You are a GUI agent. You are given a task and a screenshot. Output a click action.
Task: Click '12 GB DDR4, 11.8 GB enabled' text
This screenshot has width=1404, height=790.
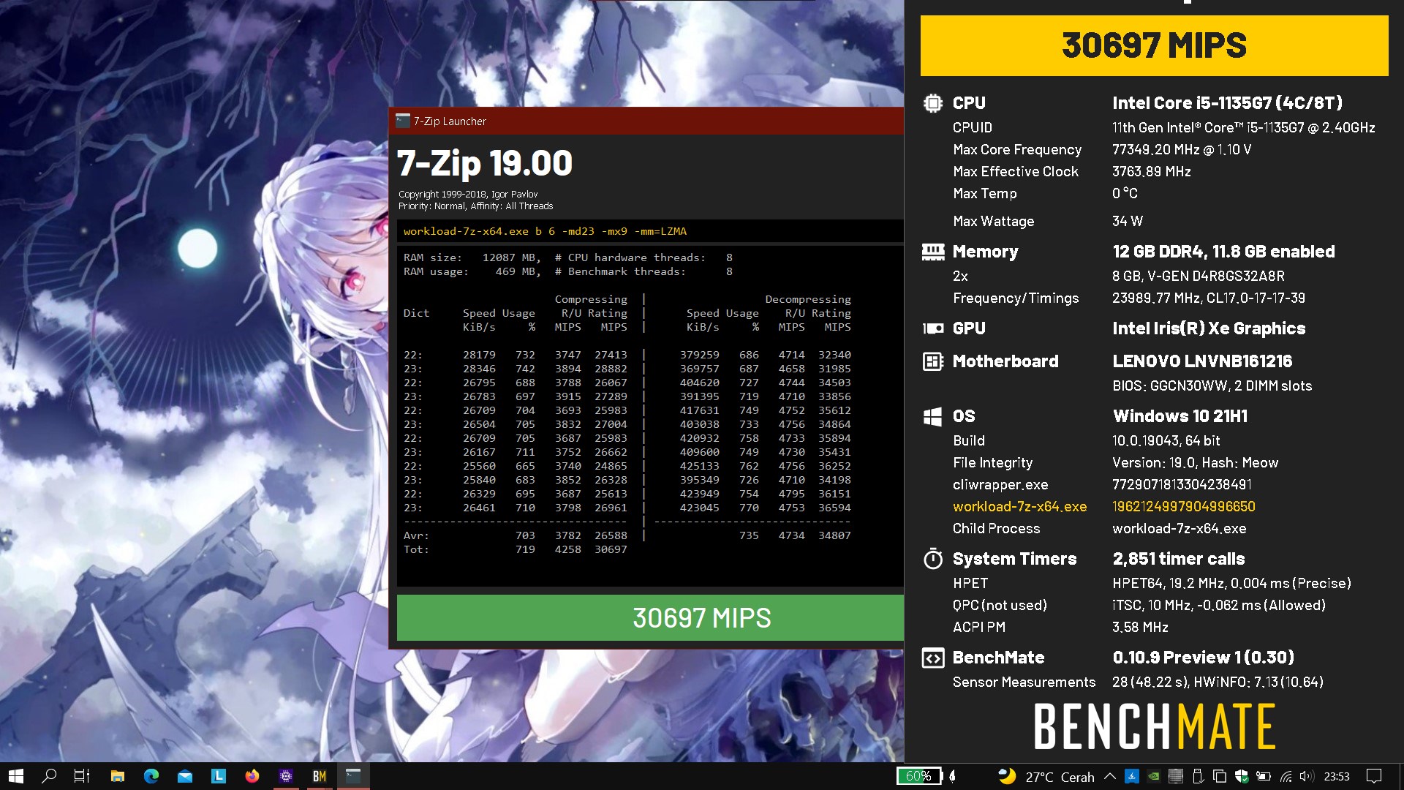coord(1223,252)
